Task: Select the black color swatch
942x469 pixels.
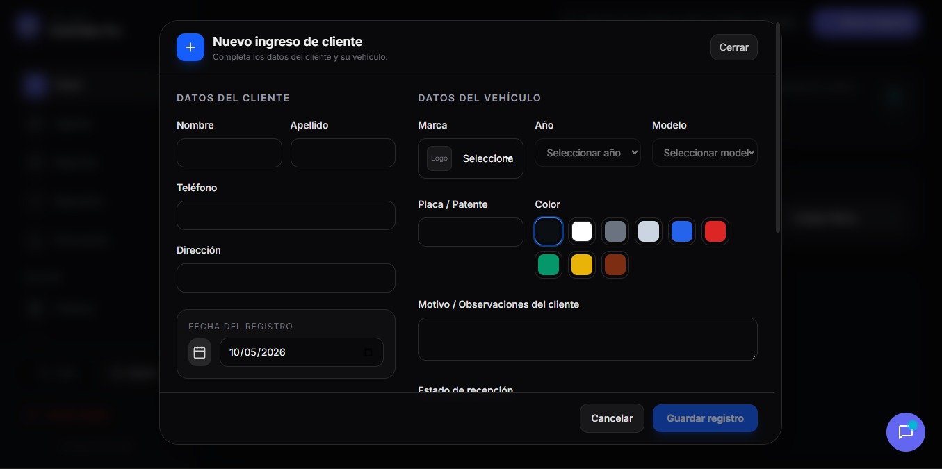Action: pos(549,231)
